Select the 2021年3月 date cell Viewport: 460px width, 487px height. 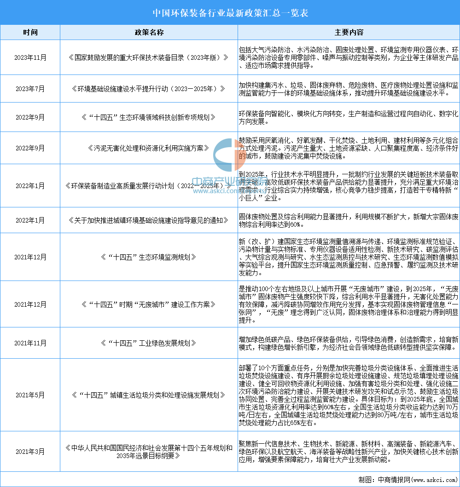point(30,452)
